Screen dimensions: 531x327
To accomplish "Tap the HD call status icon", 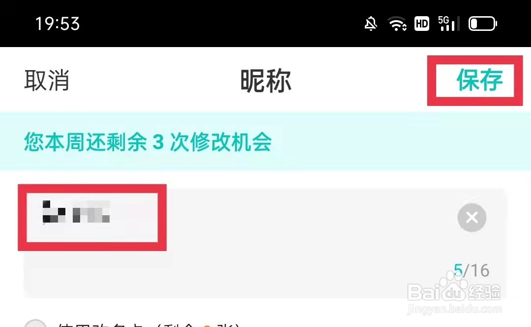I will [422, 24].
